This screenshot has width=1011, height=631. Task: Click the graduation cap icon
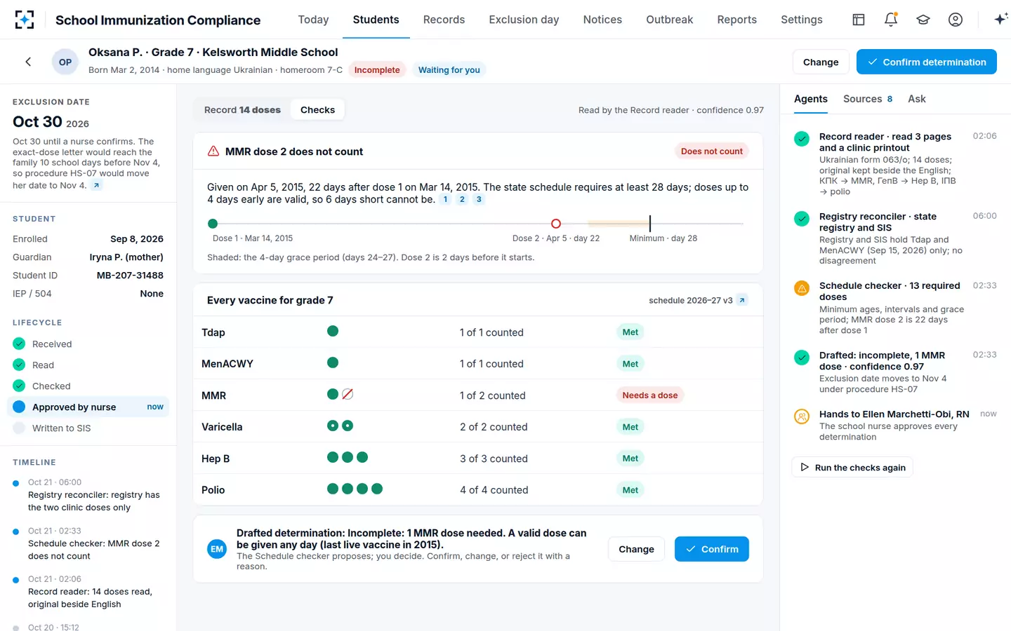[x=923, y=20]
